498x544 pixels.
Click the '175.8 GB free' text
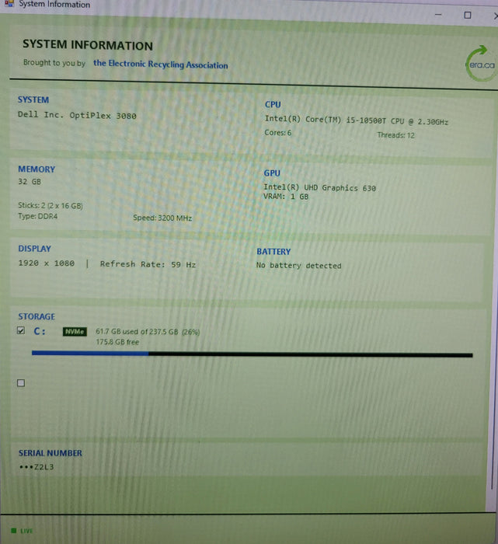117,342
